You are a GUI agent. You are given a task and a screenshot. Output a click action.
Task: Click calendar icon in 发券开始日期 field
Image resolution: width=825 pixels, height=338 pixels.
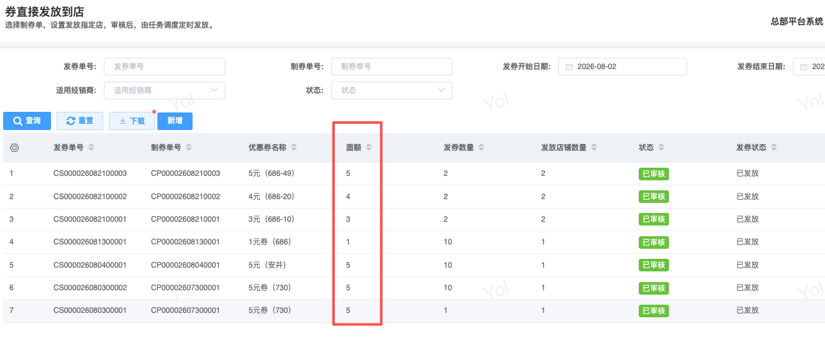point(569,67)
